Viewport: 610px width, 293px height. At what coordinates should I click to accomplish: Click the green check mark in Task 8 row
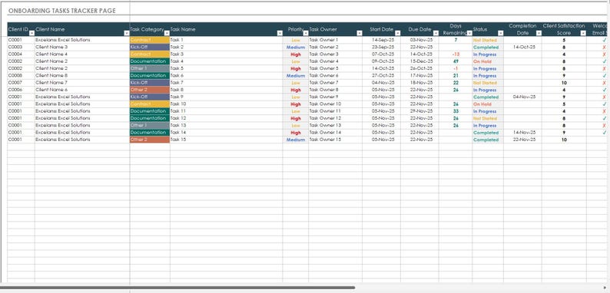(604, 90)
